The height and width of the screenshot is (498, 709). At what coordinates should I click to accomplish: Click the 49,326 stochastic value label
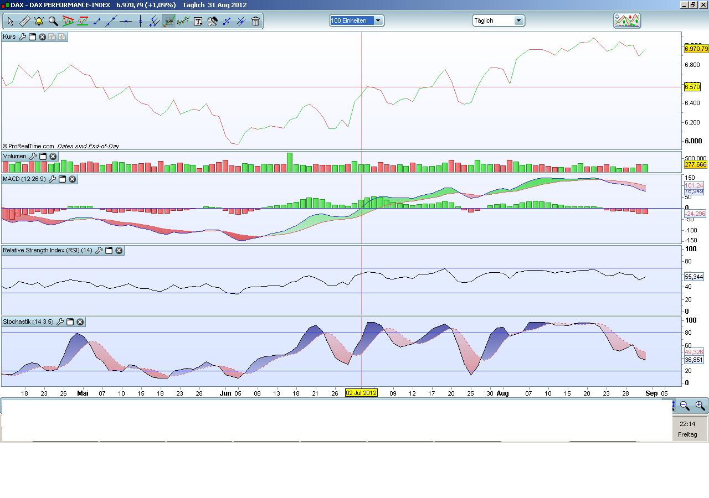(x=694, y=352)
